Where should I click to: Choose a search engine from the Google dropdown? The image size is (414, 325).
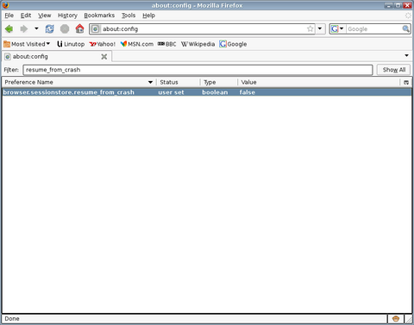[337, 28]
